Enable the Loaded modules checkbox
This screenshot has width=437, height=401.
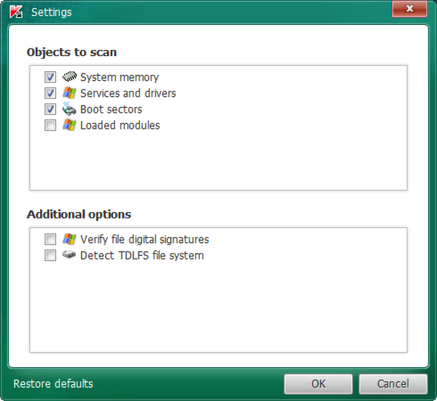[x=50, y=125]
